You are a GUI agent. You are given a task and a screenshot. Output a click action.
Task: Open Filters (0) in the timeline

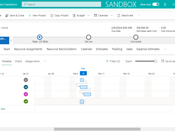(x=113, y=61)
